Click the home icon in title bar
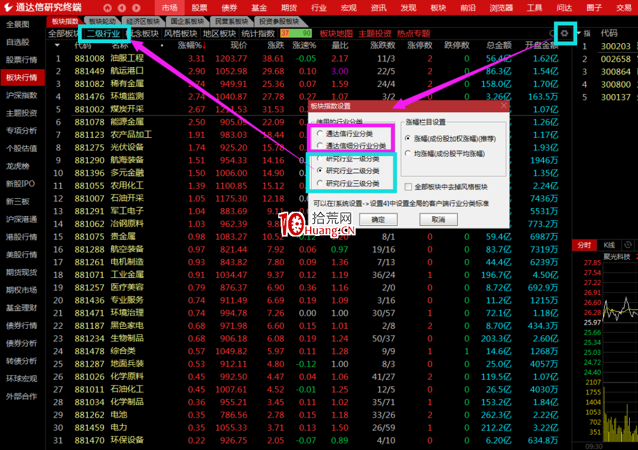Image resolution: width=638 pixels, height=450 pixels. tap(108, 8)
